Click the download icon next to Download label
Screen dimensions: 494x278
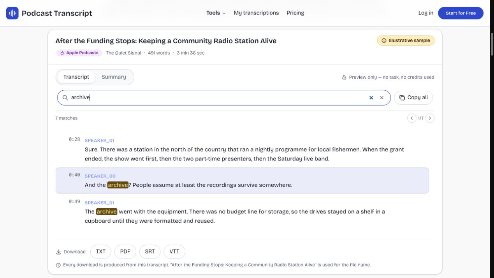(58, 252)
